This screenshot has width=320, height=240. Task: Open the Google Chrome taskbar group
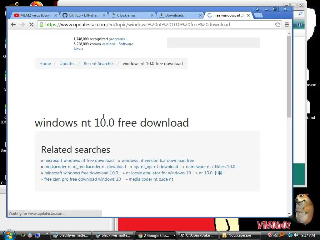pos(155,235)
